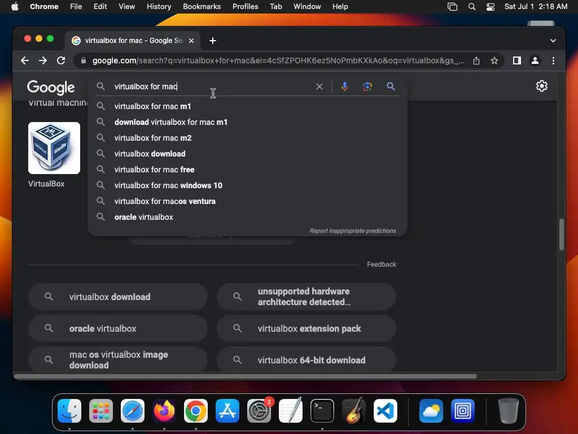The height and width of the screenshot is (434, 578).
Task: Click the address bar URL
Action: click(x=278, y=60)
